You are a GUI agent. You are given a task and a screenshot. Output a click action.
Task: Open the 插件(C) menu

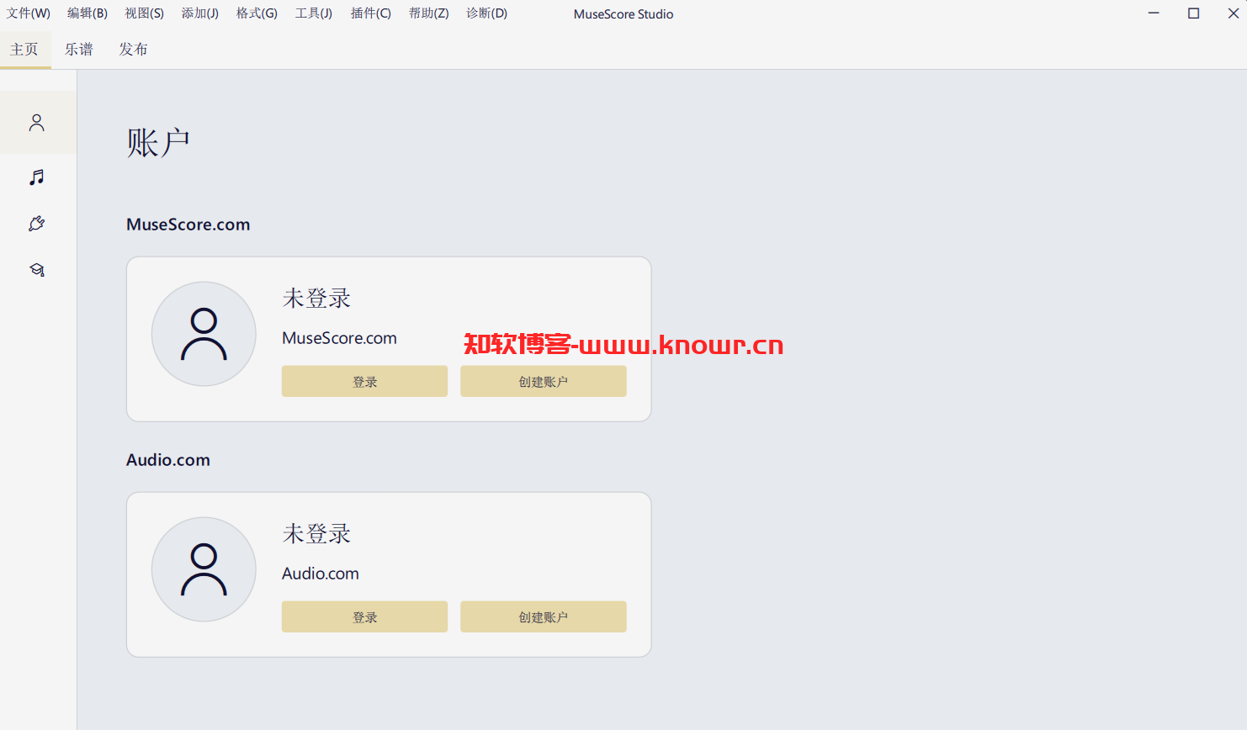[x=371, y=13]
